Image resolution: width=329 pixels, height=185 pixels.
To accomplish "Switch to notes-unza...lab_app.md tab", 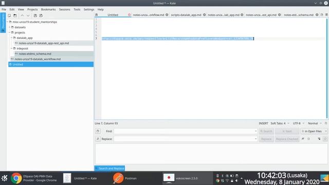I will (x=224, y=15).
